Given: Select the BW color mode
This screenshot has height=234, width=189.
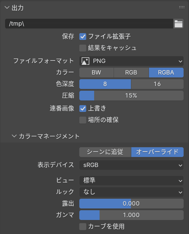Looking at the screenshot, I should (x=96, y=72).
